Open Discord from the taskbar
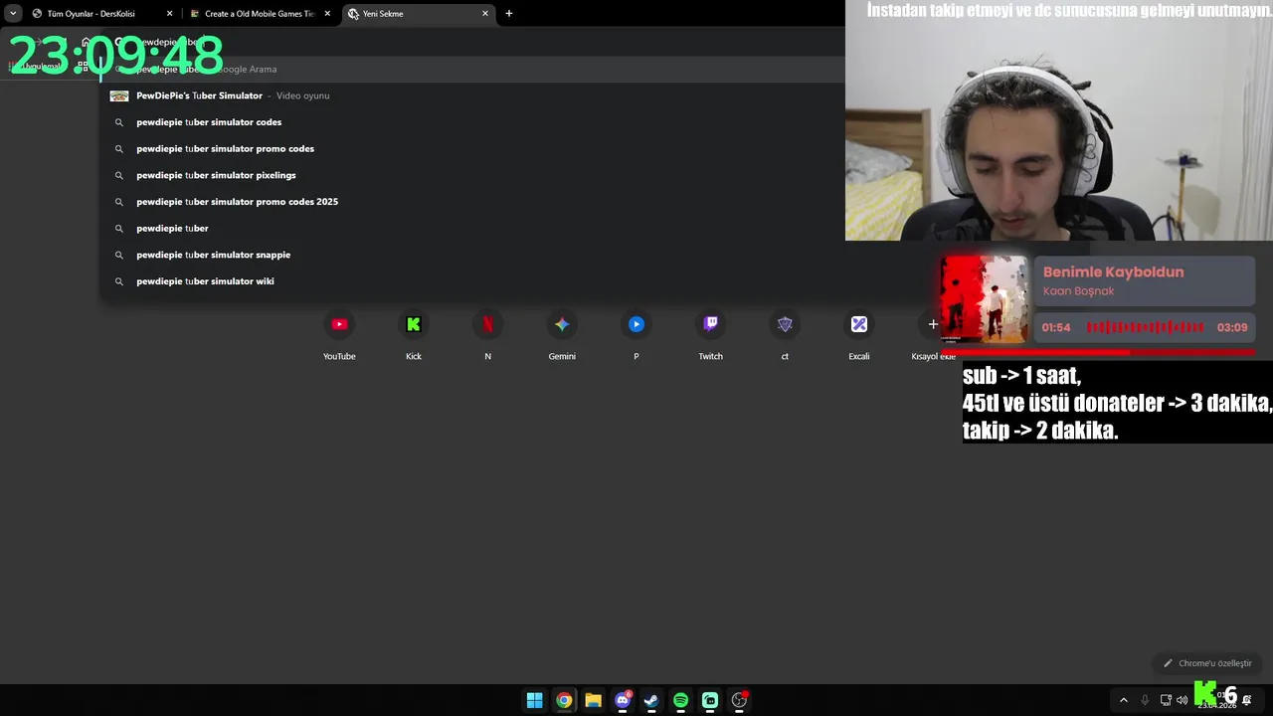Screen dimensions: 1273x716 click(x=623, y=700)
